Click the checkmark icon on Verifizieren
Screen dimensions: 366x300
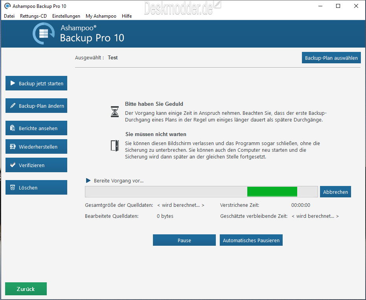[x=13, y=165]
